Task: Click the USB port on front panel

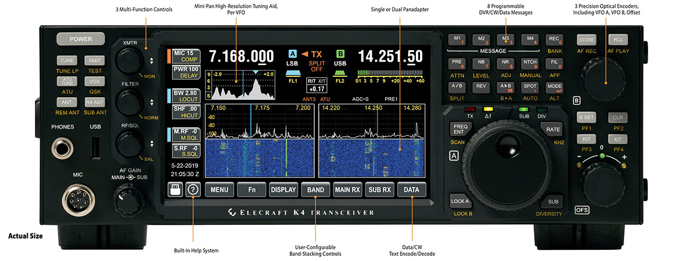Action: [96, 148]
